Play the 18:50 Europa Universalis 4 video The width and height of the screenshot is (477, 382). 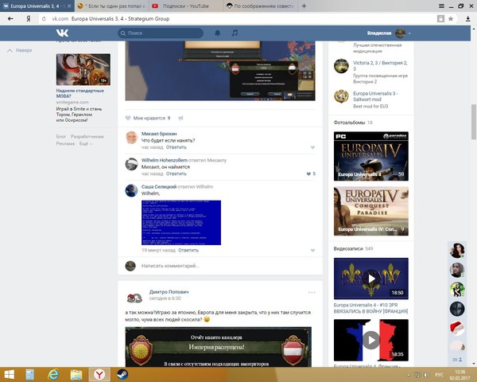point(370,279)
